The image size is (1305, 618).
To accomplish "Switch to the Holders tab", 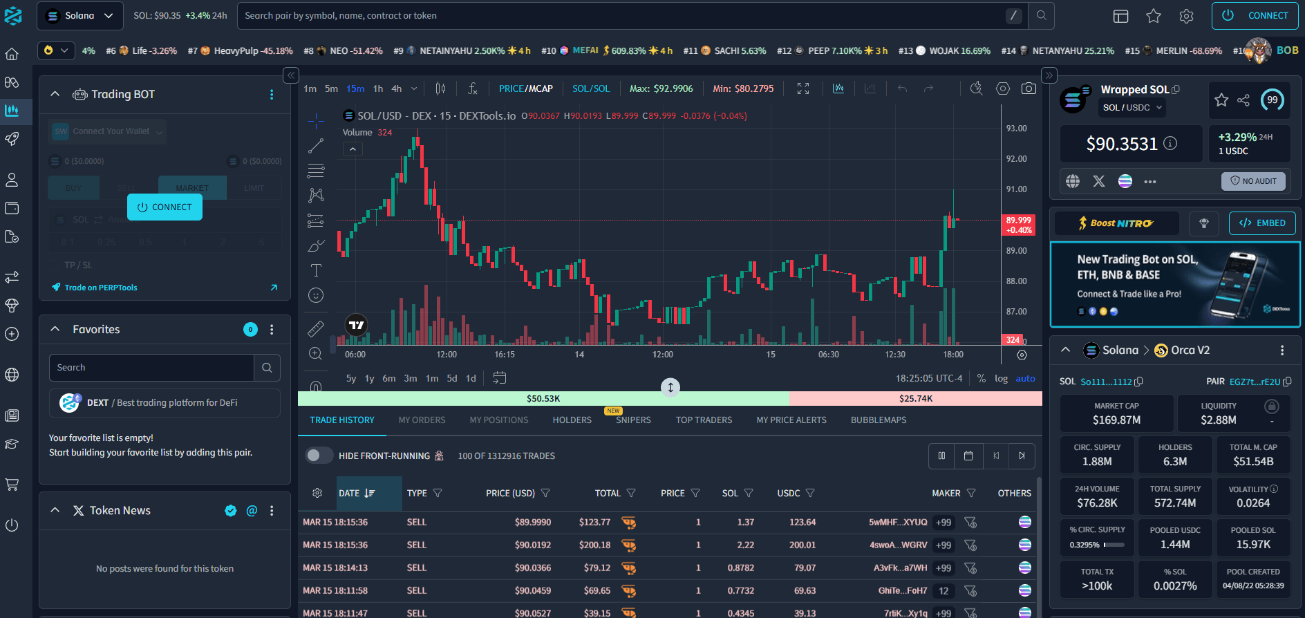I will pos(572,420).
